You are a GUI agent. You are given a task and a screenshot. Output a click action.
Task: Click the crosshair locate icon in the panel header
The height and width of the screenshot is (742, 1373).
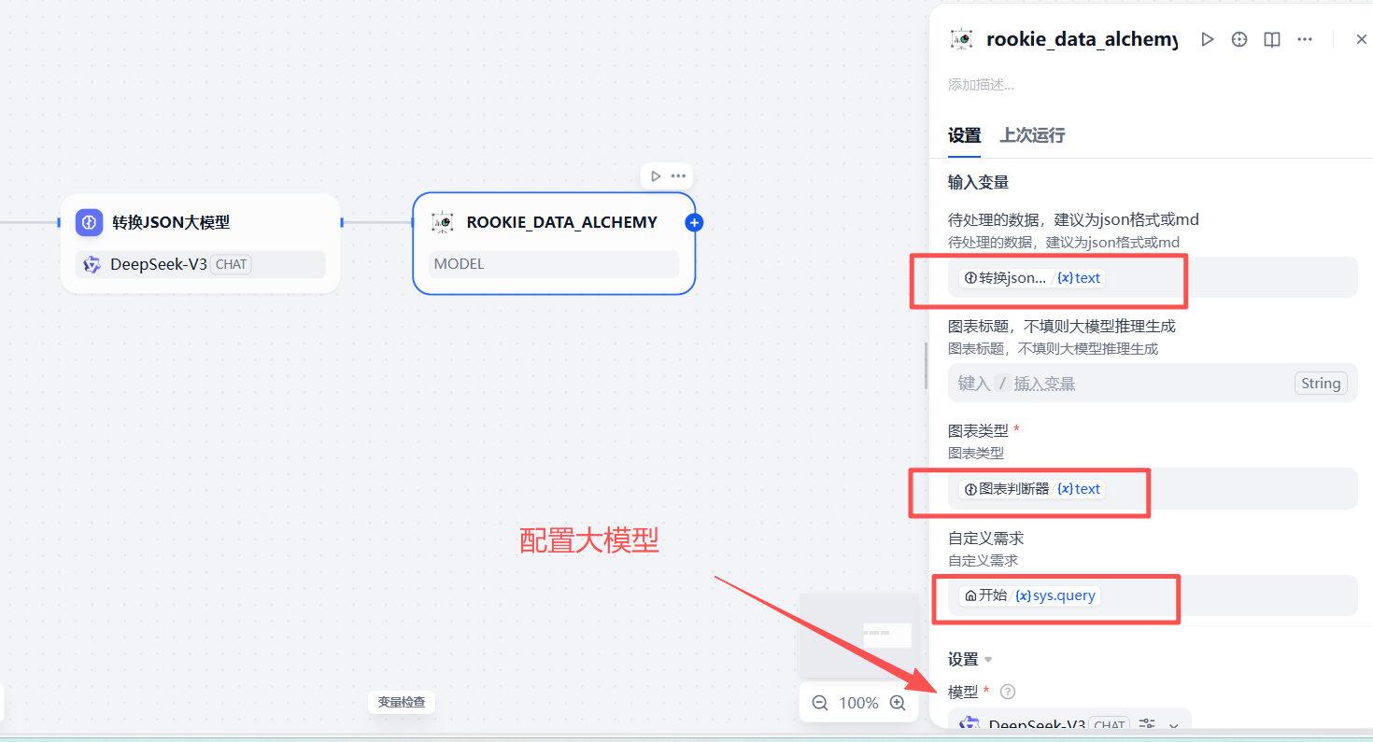point(1239,39)
